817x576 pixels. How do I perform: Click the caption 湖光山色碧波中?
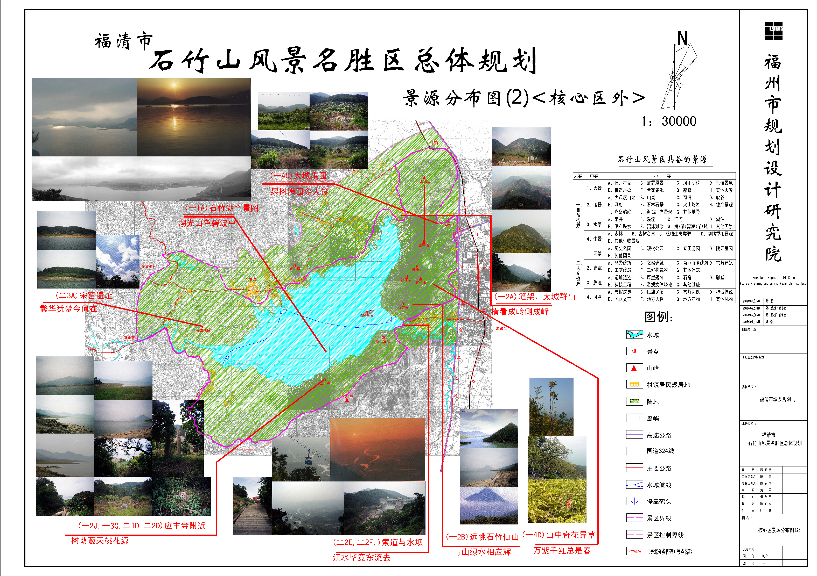pyautogui.click(x=207, y=223)
